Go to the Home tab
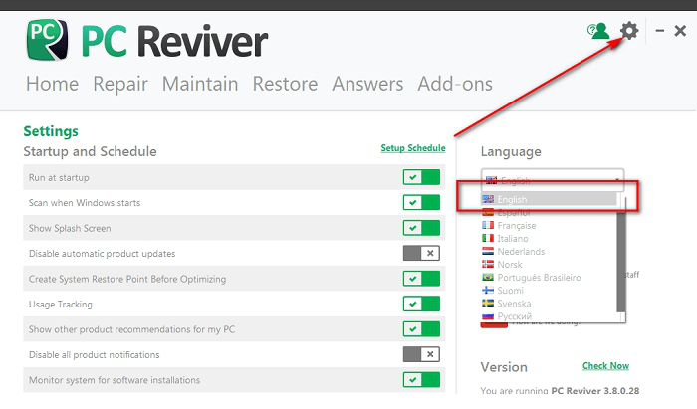Image resolution: width=697 pixels, height=409 pixels. pos(52,84)
